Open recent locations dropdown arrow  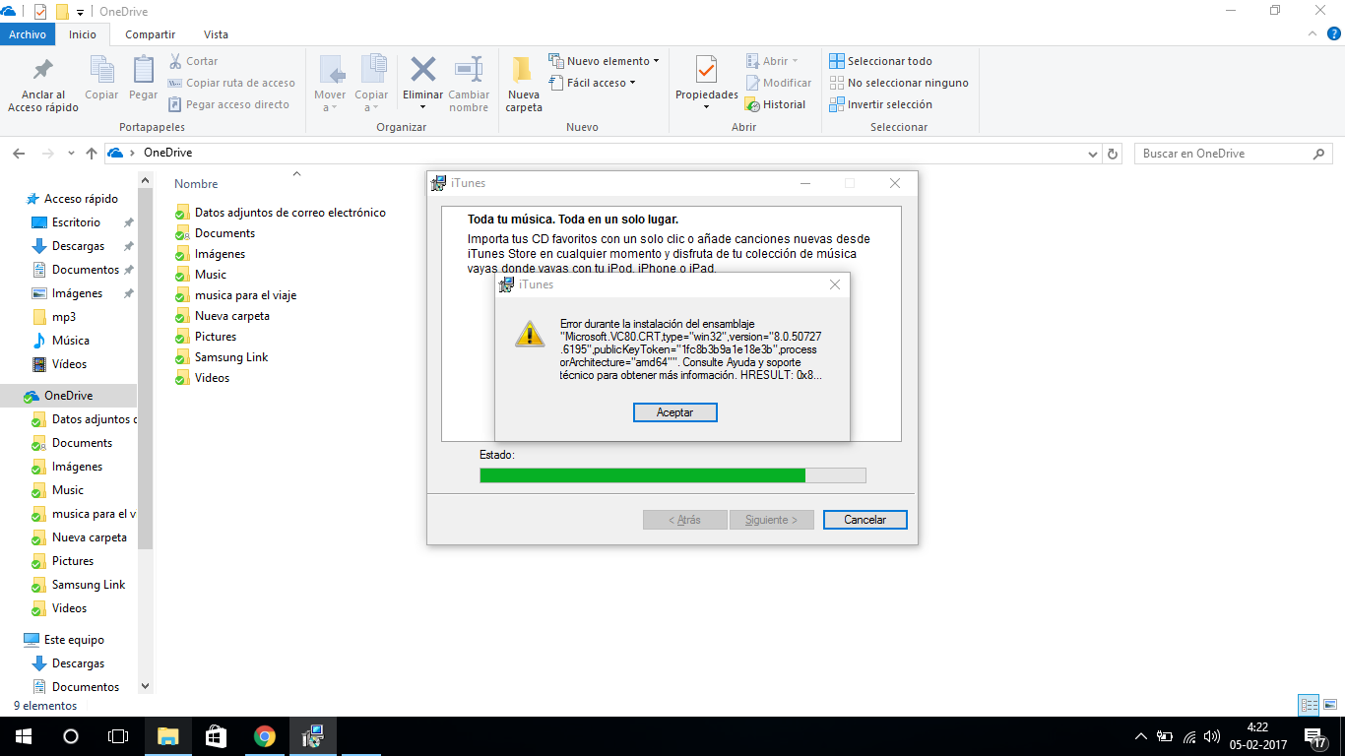coord(71,154)
